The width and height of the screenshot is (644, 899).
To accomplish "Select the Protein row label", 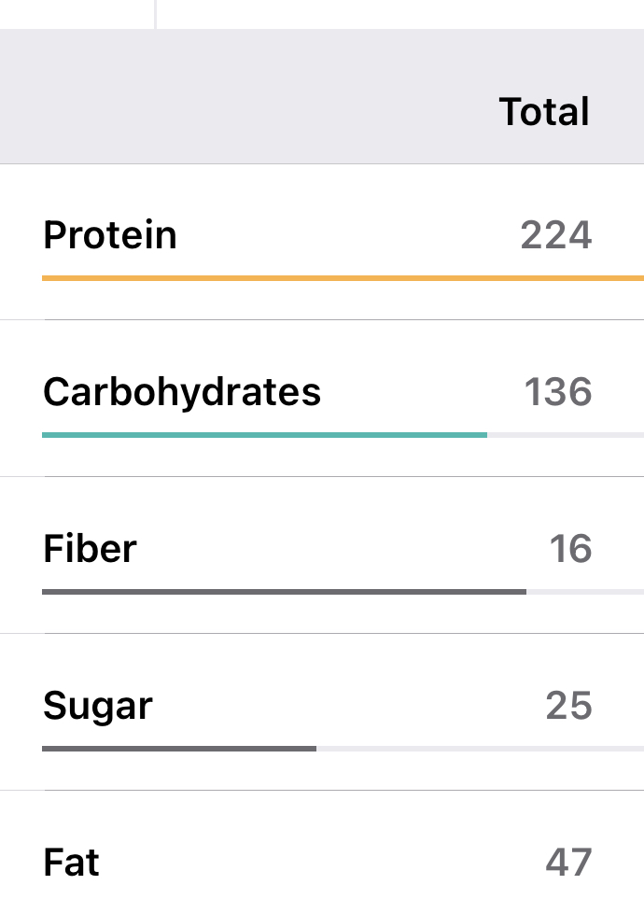I will (x=110, y=235).
